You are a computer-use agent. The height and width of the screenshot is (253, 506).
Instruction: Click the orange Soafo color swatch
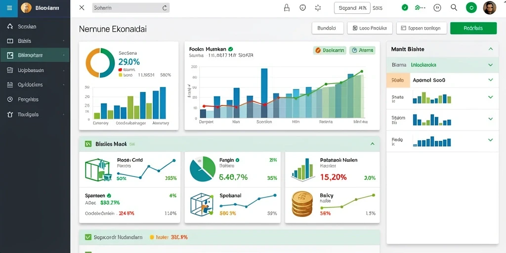(x=398, y=80)
